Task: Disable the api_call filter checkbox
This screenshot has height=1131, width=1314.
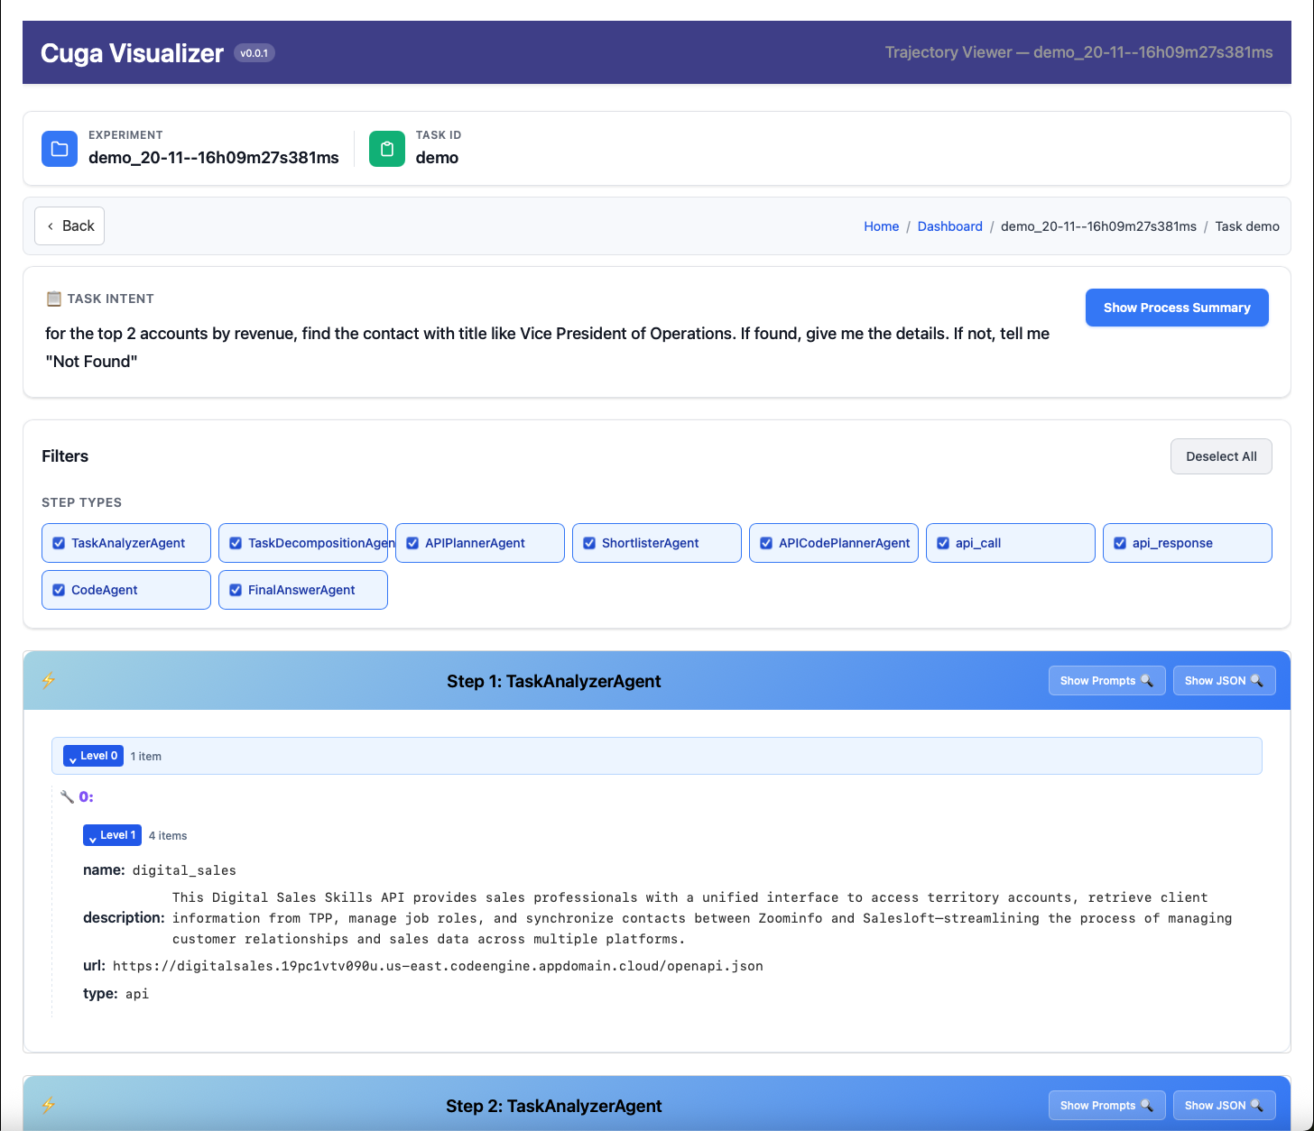Action: tap(943, 543)
